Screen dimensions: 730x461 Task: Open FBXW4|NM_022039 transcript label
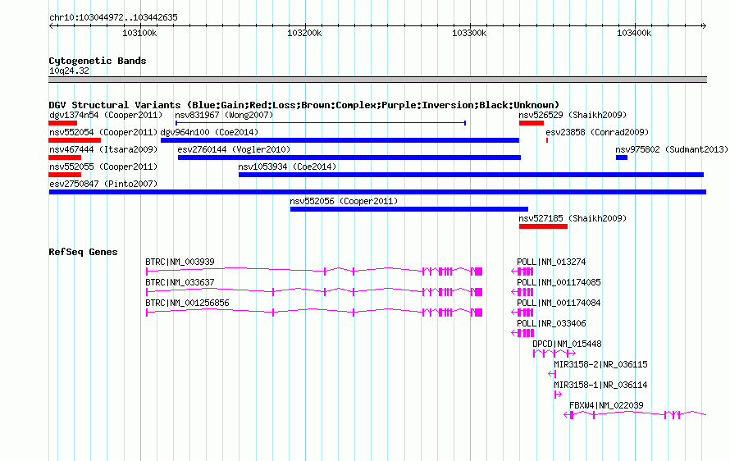(x=606, y=405)
